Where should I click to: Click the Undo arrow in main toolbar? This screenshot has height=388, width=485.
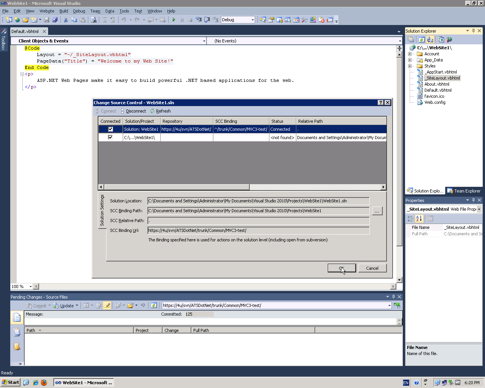coord(124,20)
